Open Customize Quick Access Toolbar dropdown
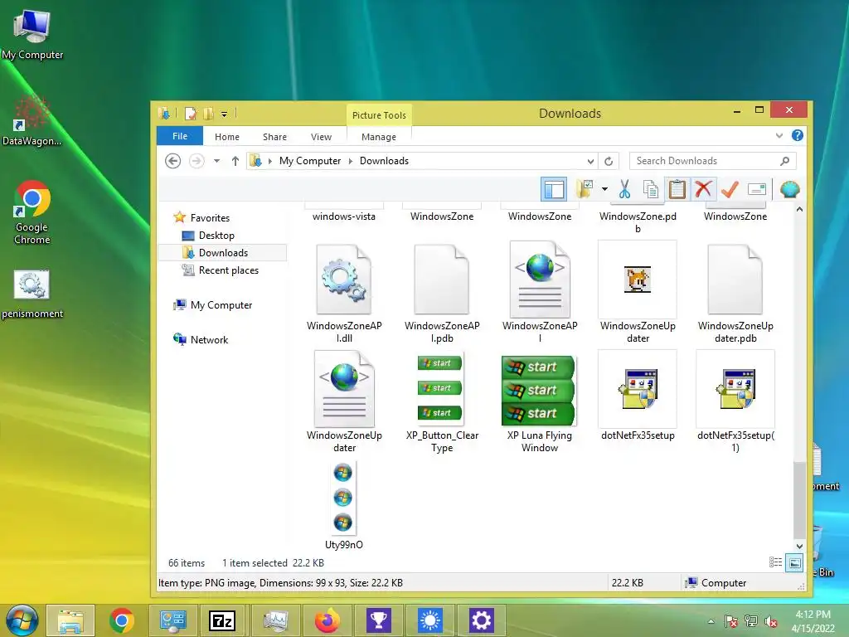 click(x=224, y=114)
